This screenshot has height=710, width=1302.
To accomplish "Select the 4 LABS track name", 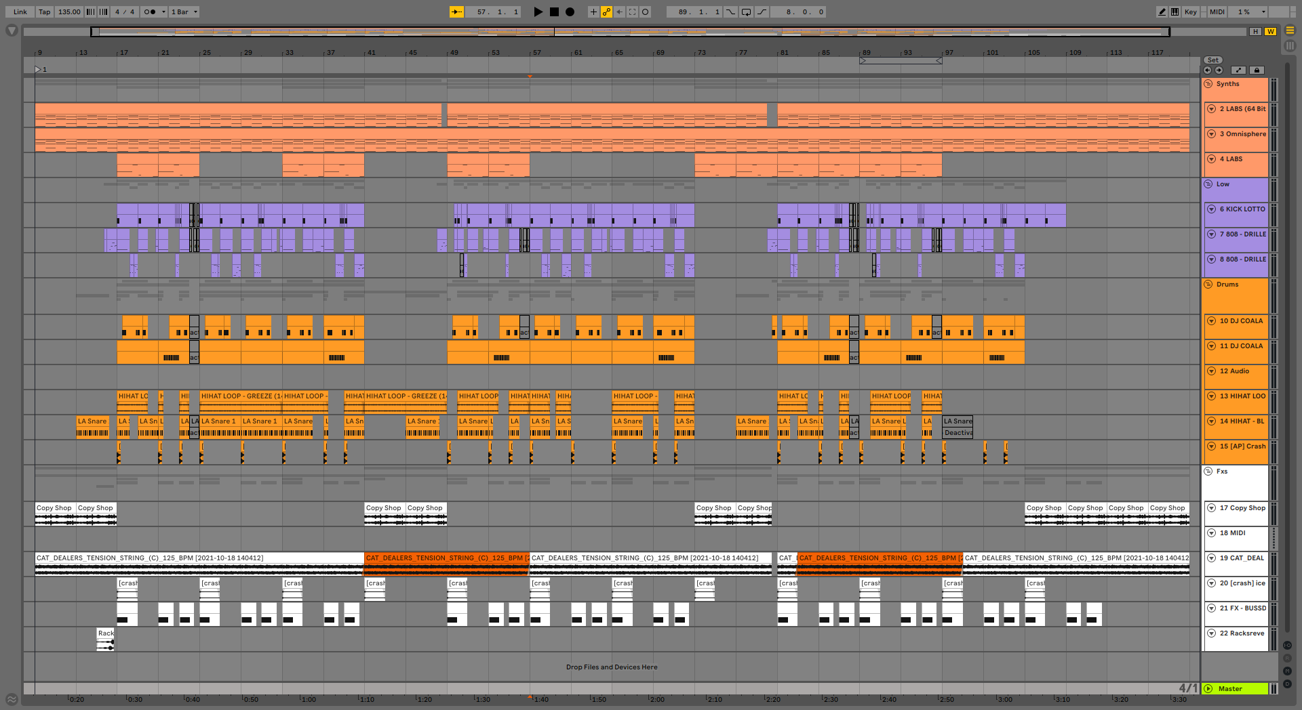I will point(1231,159).
